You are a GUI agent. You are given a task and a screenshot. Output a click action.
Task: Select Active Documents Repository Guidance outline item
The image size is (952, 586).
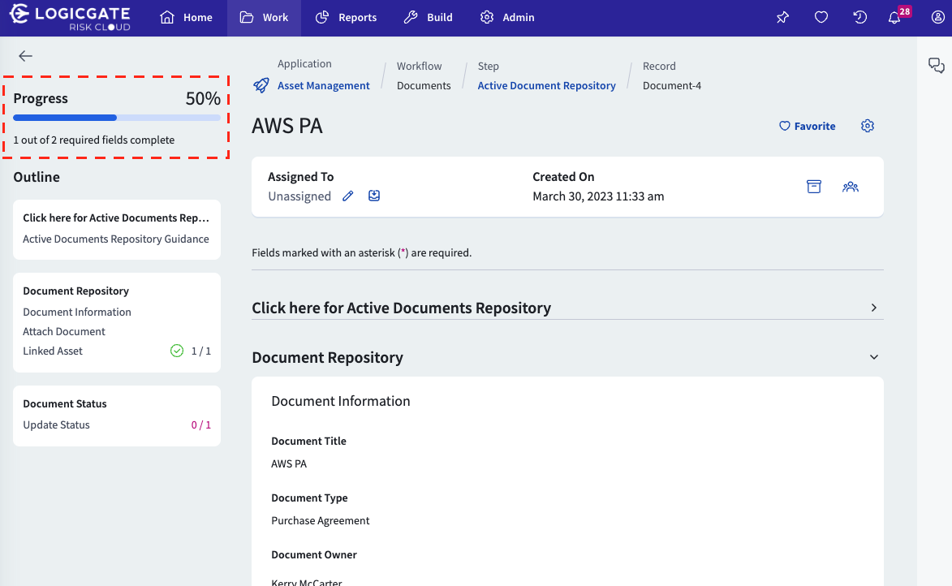[116, 239]
